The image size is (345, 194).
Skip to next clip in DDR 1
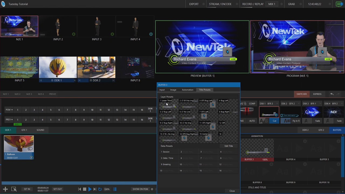[x=95, y=189]
